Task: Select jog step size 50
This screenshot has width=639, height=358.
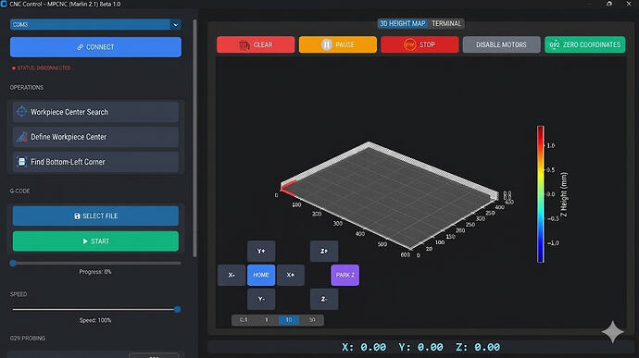Action: (312, 320)
